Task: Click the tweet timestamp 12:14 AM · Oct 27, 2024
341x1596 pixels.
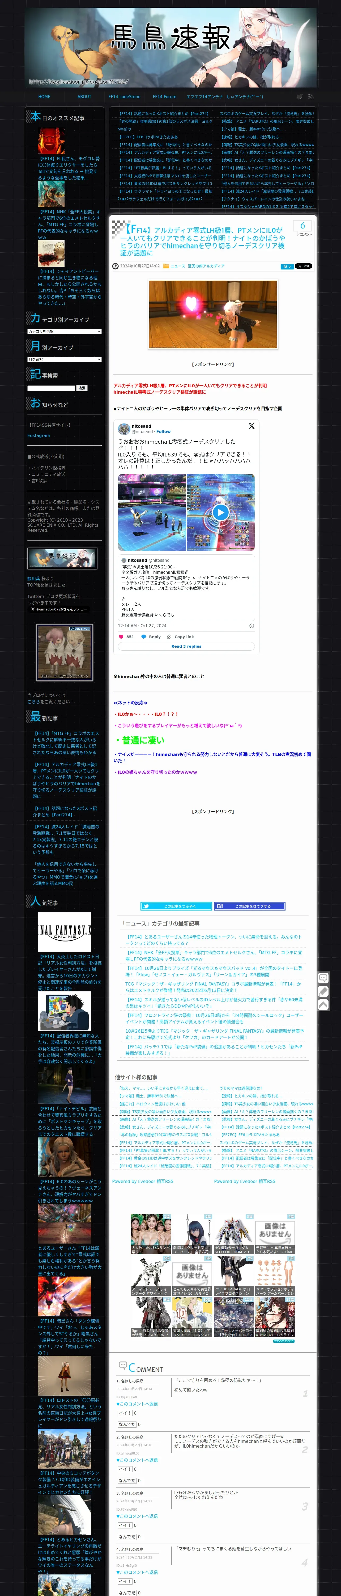Action: coord(142,626)
